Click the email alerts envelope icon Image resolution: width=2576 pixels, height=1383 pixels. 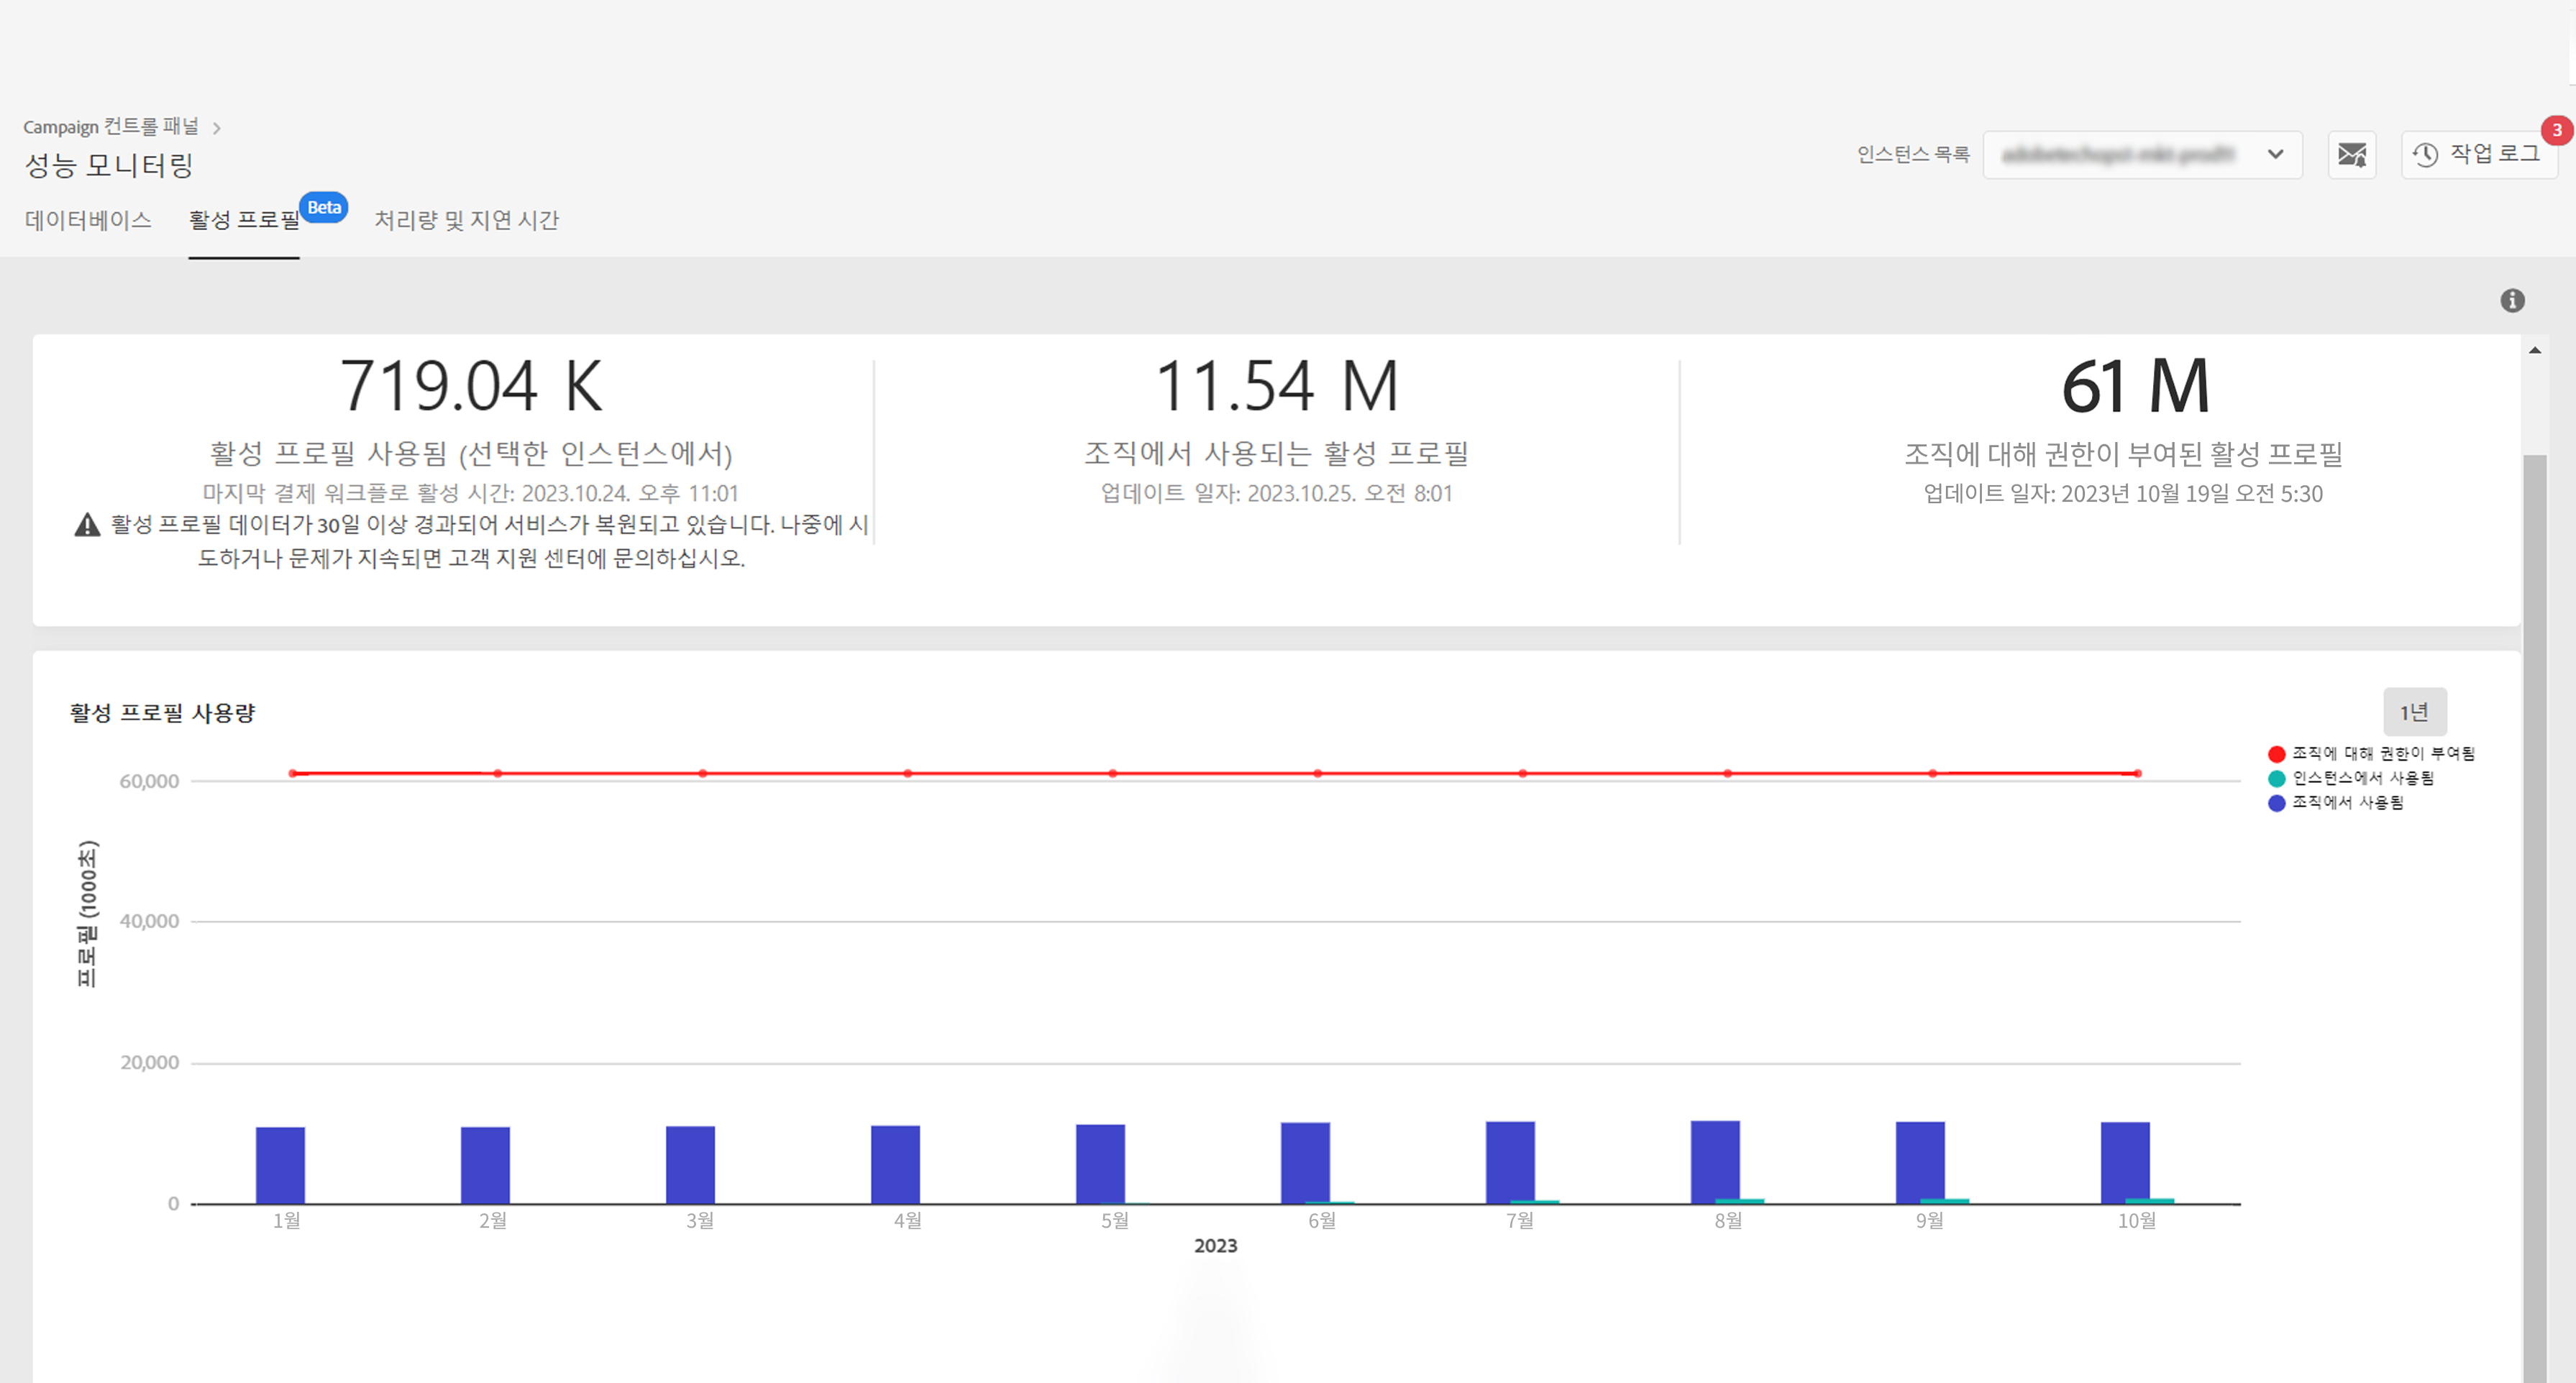point(2351,155)
